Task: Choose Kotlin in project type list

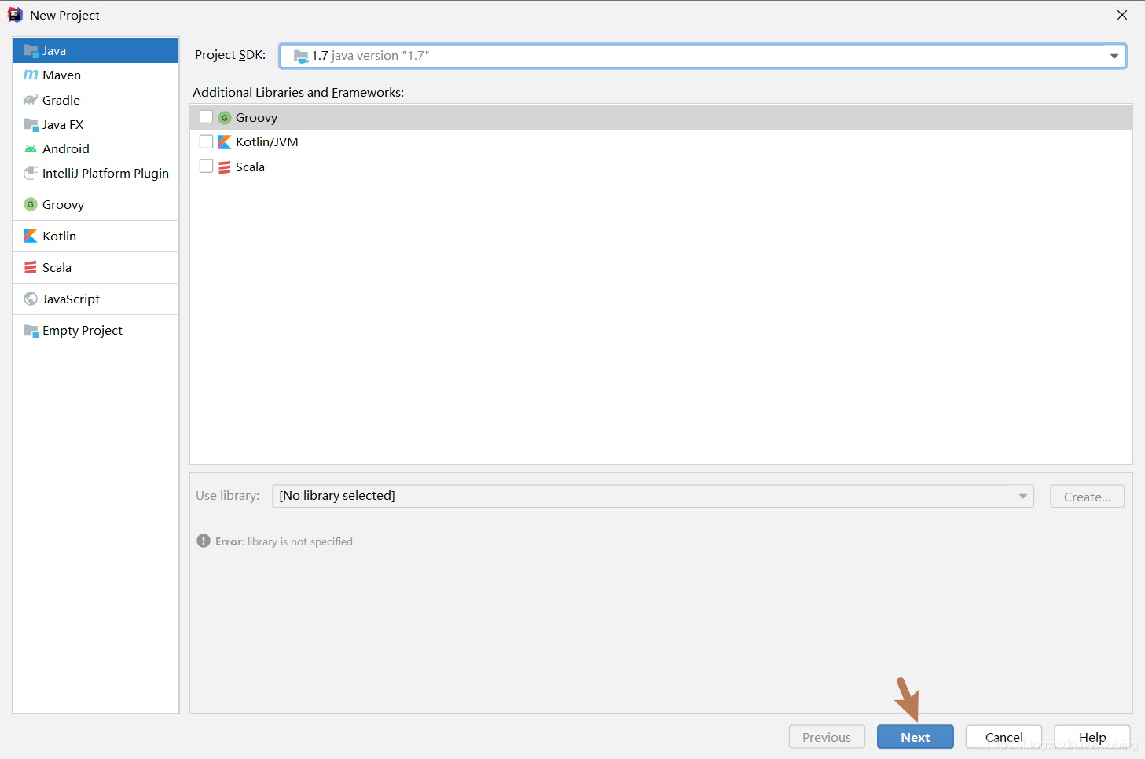Action: (x=96, y=236)
